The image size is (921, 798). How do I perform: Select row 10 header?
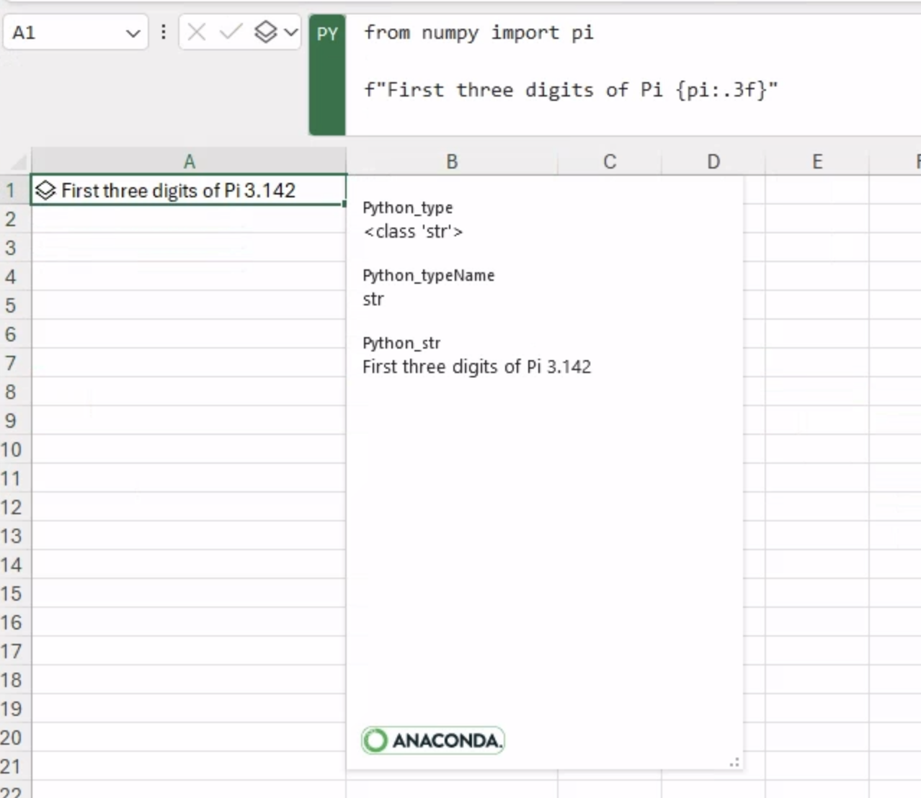12,450
